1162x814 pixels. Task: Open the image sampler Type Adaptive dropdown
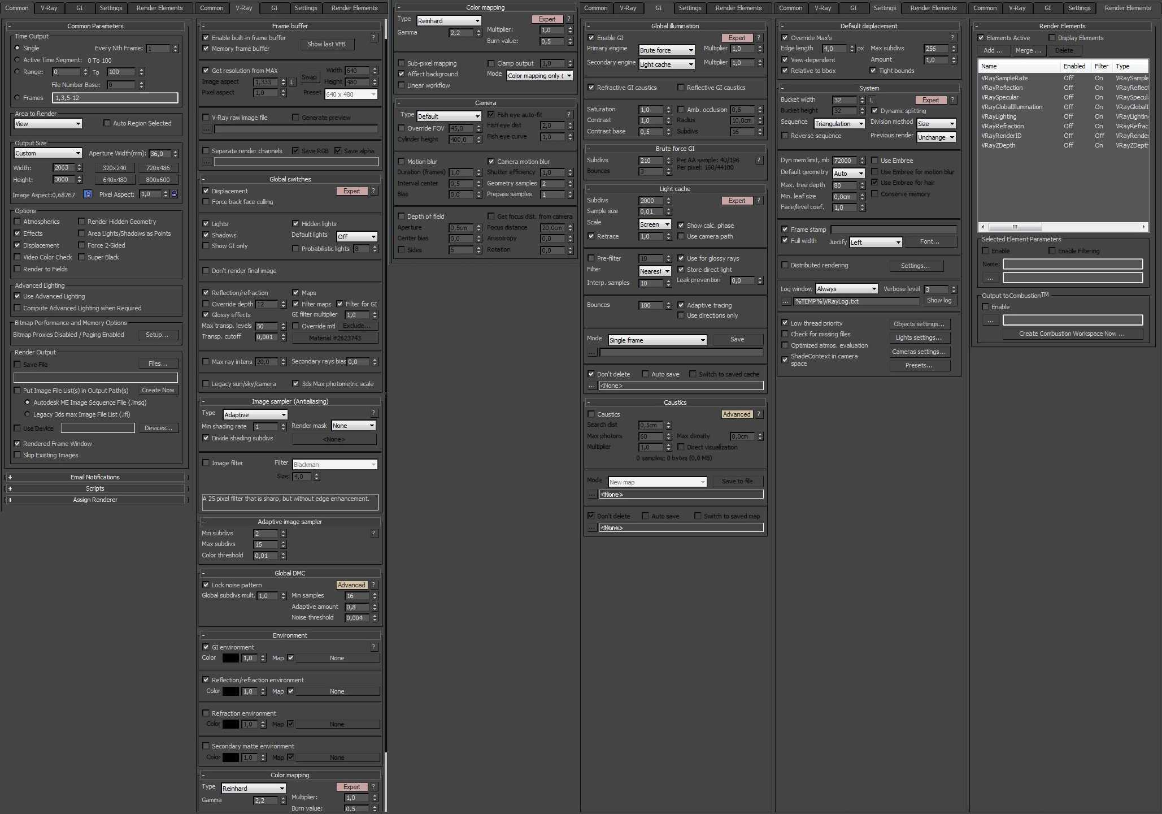click(x=255, y=415)
